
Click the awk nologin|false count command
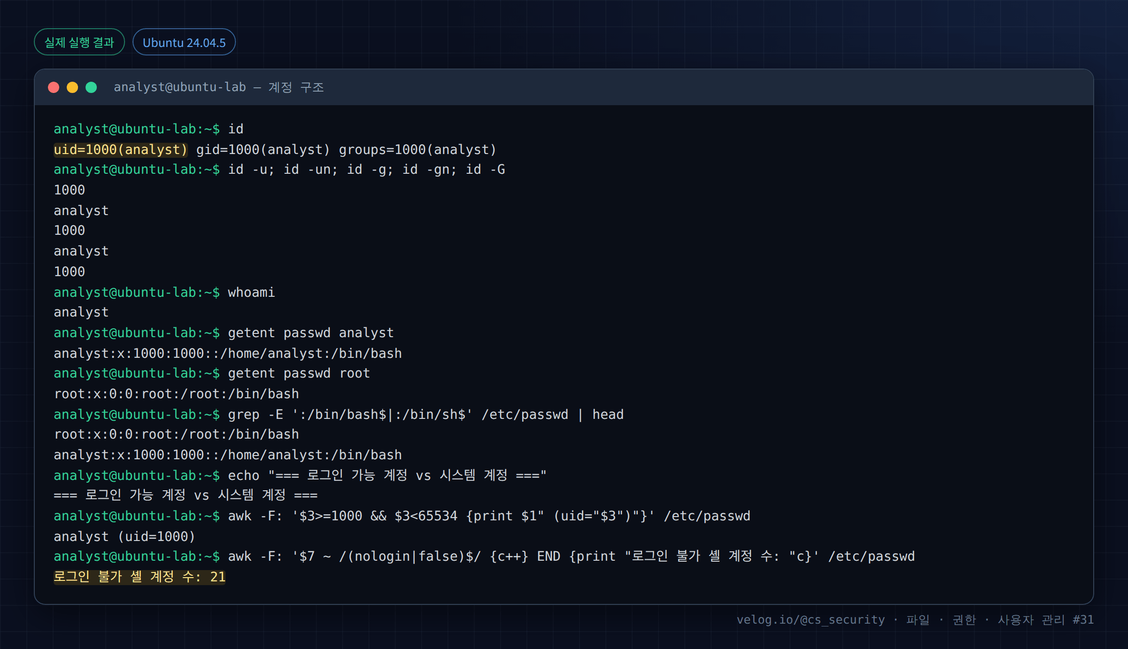pyautogui.click(x=572, y=556)
